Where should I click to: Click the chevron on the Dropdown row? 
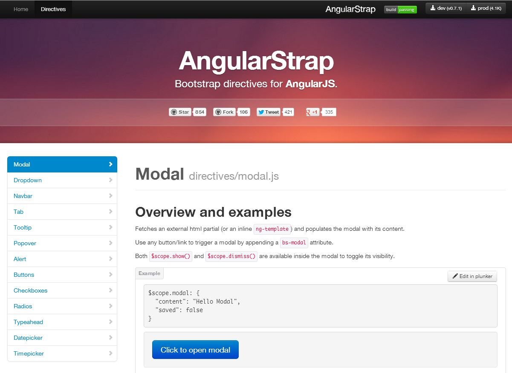pyautogui.click(x=111, y=180)
